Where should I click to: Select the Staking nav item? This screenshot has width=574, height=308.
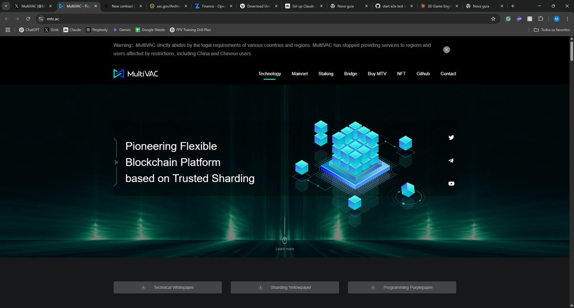pos(326,74)
